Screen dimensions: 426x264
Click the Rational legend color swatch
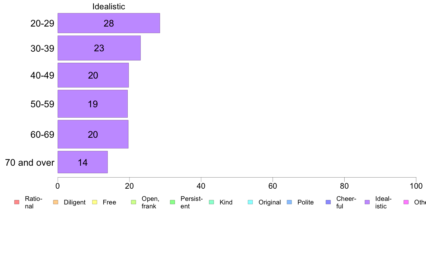point(17,202)
